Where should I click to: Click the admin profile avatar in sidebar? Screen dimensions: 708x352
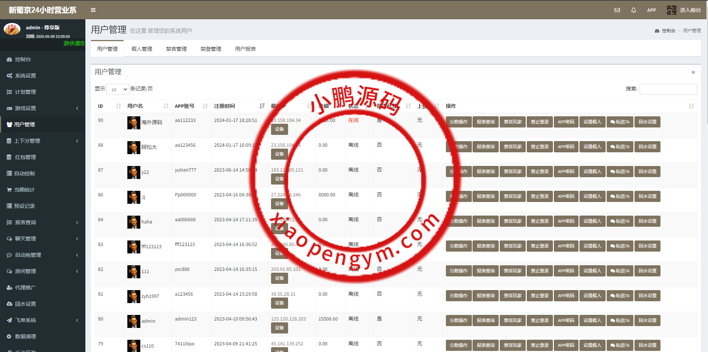click(12, 29)
